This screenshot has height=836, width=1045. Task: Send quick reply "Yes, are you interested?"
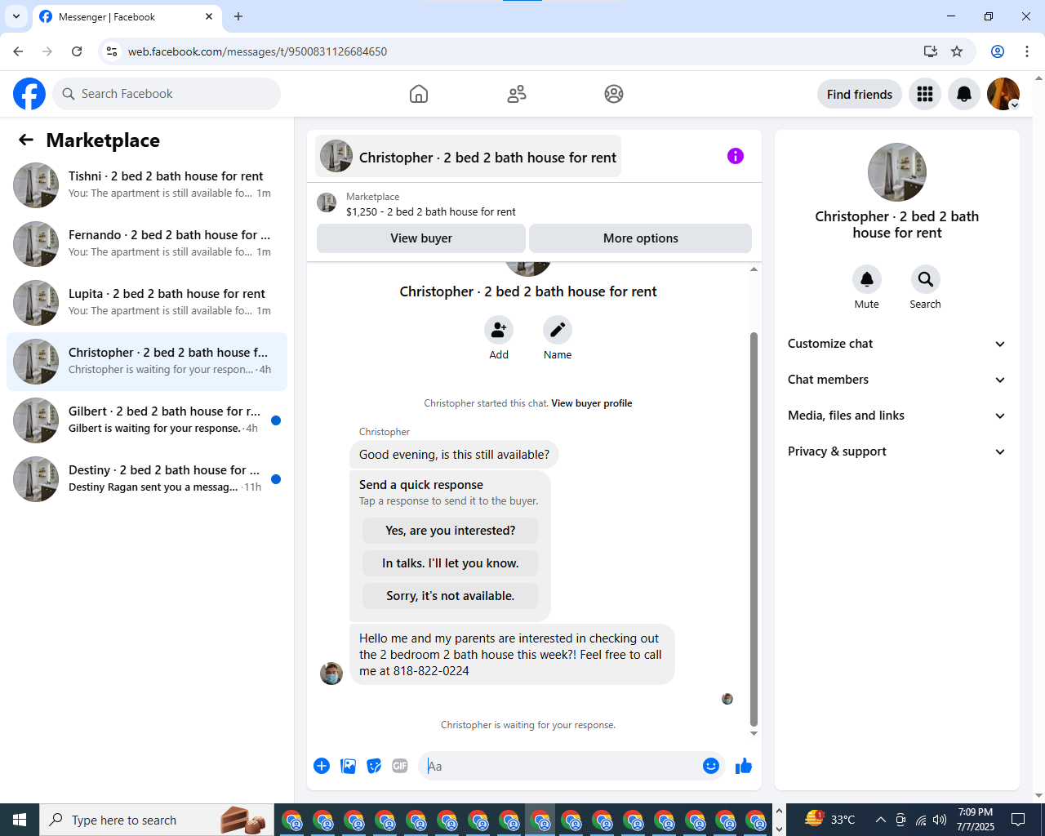pyautogui.click(x=451, y=531)
